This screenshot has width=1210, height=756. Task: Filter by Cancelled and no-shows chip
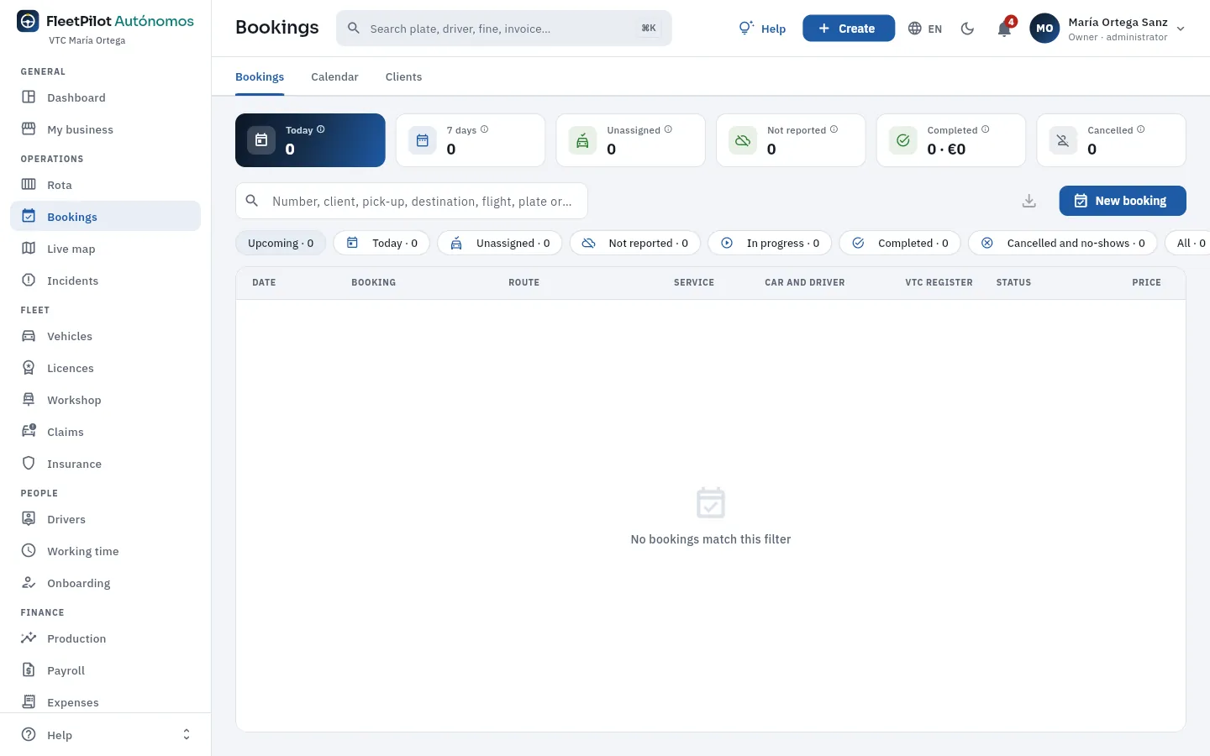coord(1063,243)
